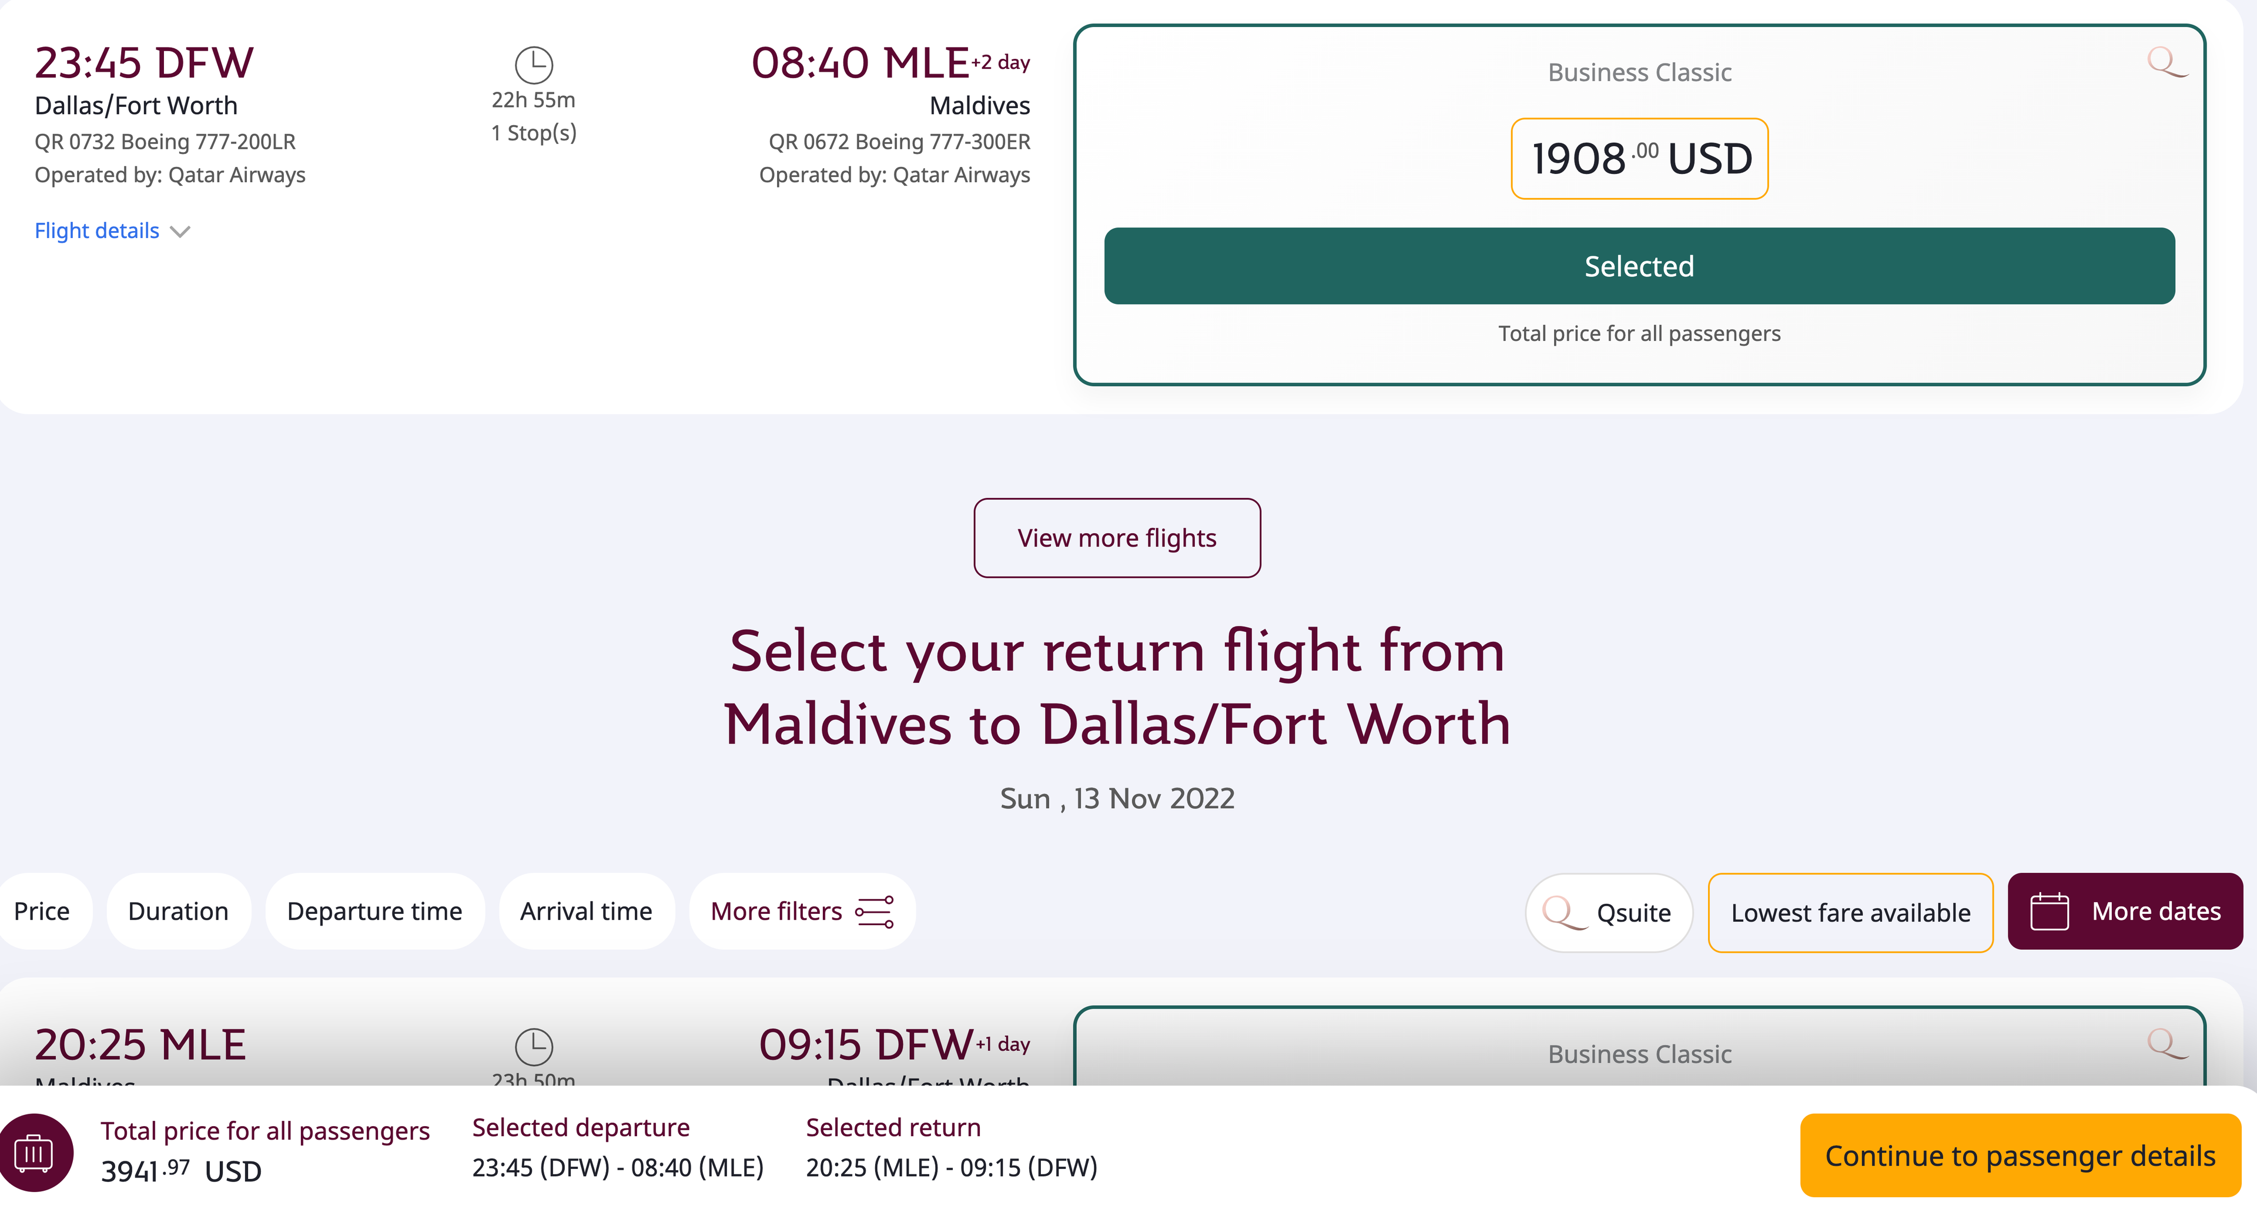Toggle the Lowest fare available filter
The image size is (2257, 1216).
pos(1850,913)
